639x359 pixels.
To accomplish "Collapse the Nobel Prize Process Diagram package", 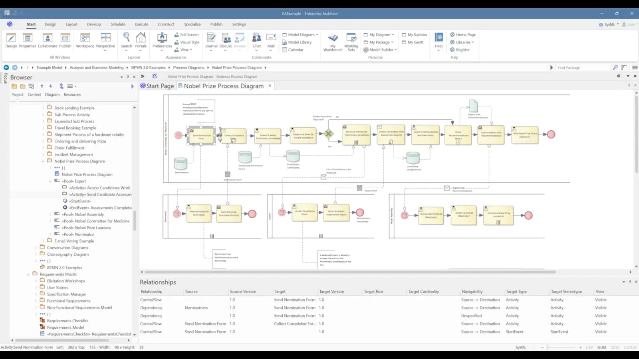I will [x=43, y=162].
